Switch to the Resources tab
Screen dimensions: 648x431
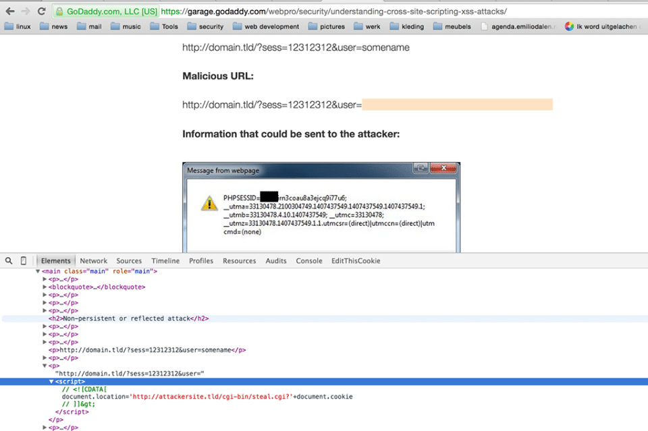tap(239, 261)
